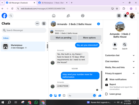
Task: Open the Friends icon in top navigation
Action: 68,16
